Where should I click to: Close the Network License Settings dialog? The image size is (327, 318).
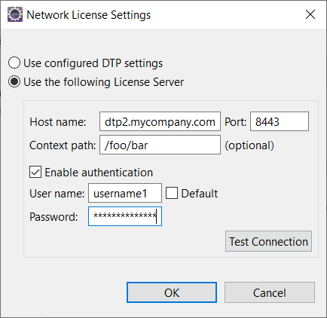pyautogui.click(x=310, y=14)
